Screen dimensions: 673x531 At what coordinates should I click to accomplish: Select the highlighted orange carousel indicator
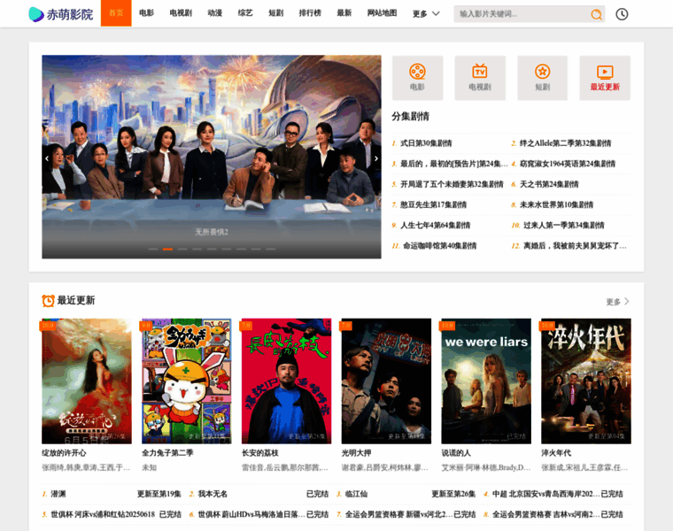pyautogui.click(x=168, y=249)
